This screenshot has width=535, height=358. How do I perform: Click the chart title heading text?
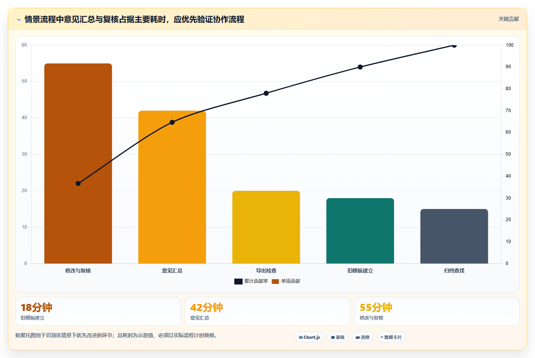pyautogui.click(x=134, y=19)
